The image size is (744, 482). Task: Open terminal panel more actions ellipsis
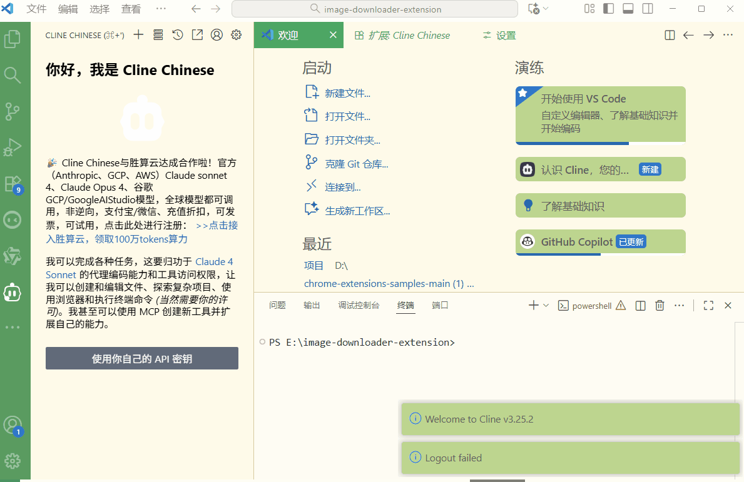click(x=679, y=306)
